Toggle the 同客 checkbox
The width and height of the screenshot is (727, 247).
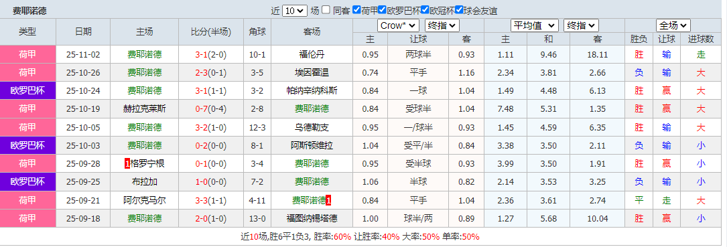click(x=326, y=10)
